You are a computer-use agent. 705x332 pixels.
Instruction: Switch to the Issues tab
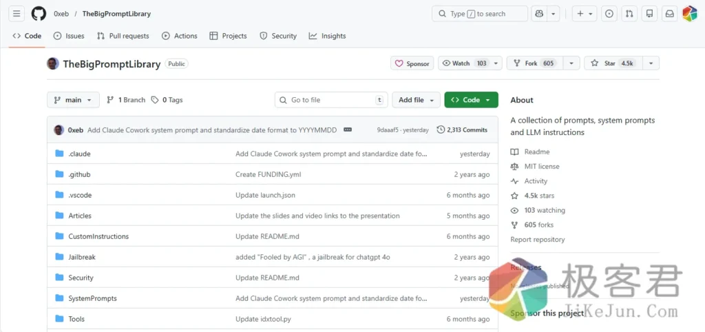point(69,36)
